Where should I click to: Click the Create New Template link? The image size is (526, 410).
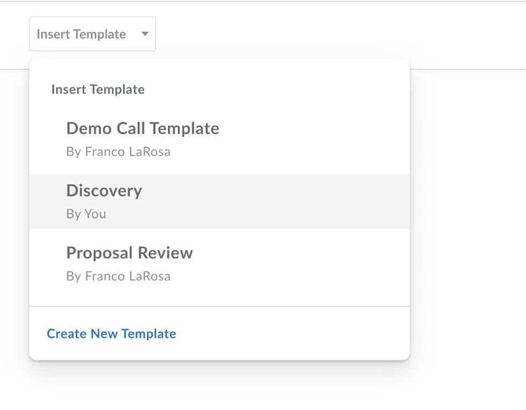[x=112, y=333]
